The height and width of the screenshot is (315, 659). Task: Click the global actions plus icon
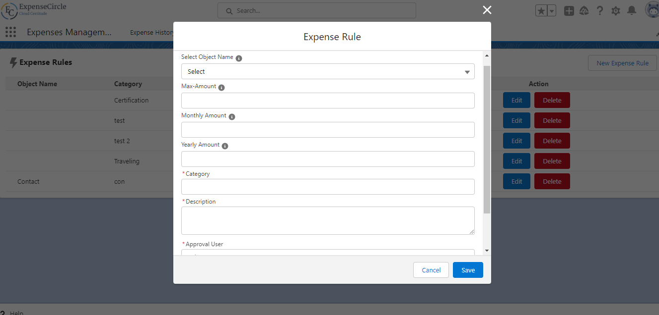click(569, 10)
